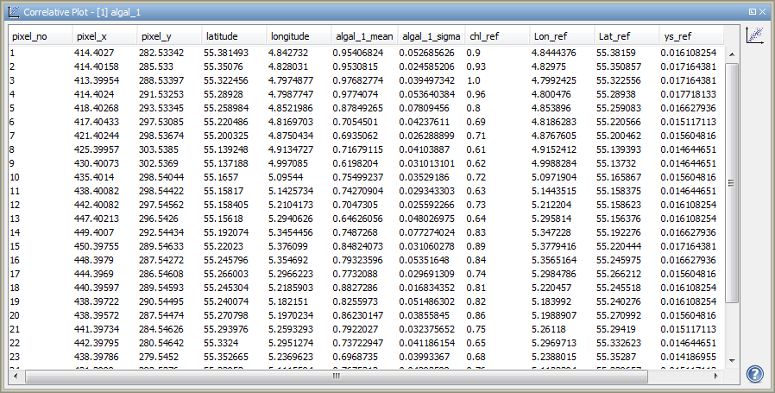The height and width of the screenshot is (393, 775).
Task: Click the algal_1_sigma column header
Action: click(431, 37)
